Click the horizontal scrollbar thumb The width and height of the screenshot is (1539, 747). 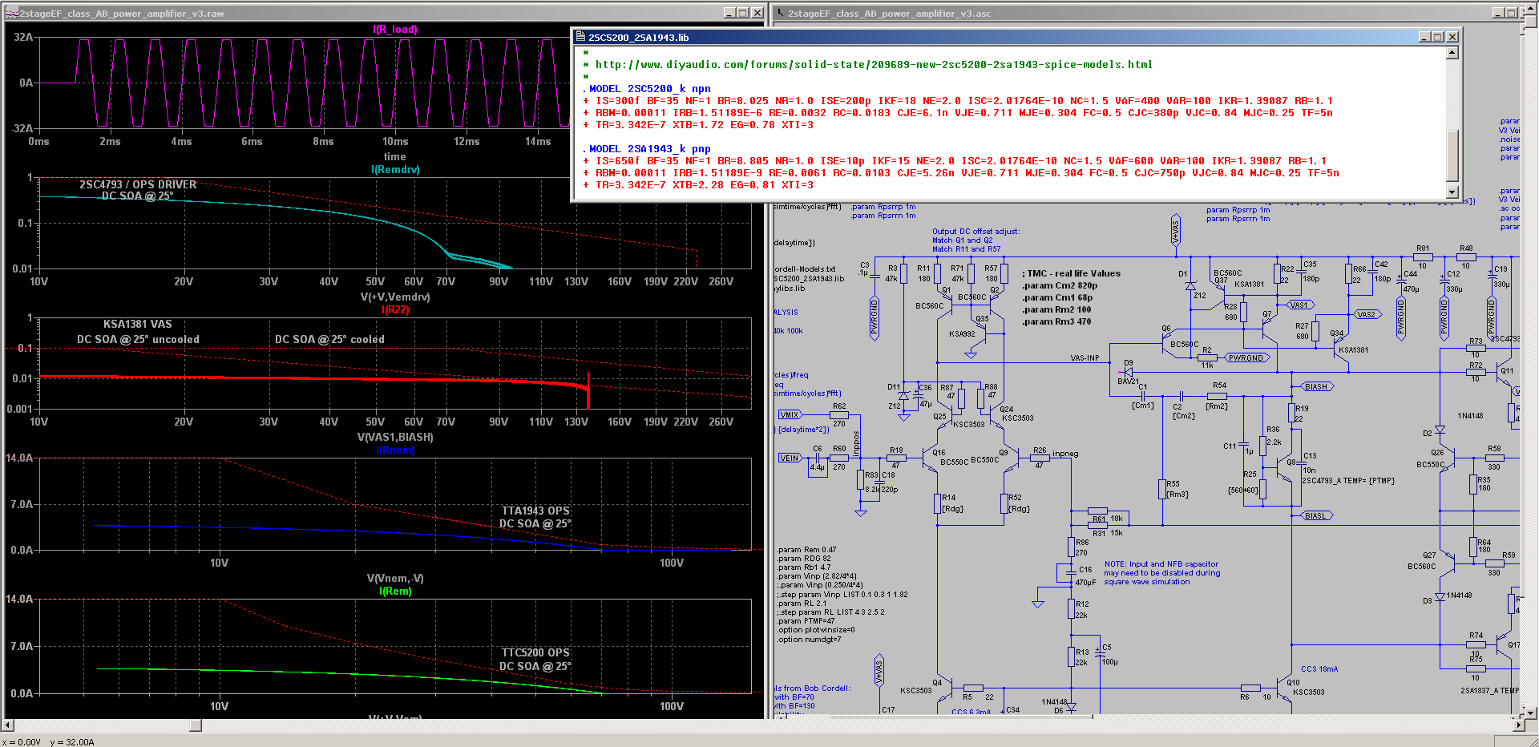tap(196, 725)
